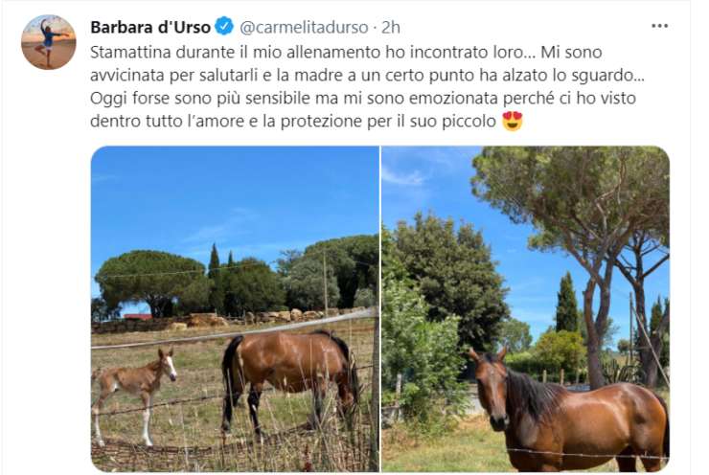Viewport: 709px width, 475px height.
Task: Click the cypress tree in right photo
Action: point(566,302)
